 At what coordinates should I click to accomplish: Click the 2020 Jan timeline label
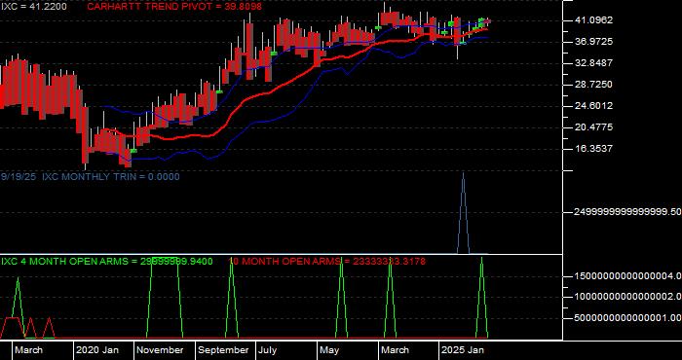(97, 350)
